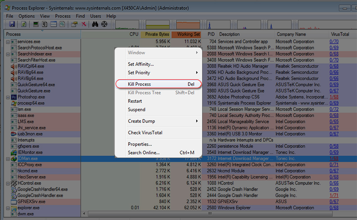Collapse the Photoshop.exe tree node
Screen dimensions: 357x220
tap(8, 97)
